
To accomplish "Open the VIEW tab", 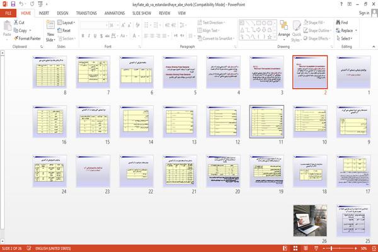I will pyautogui.click(x=182, y=13).
